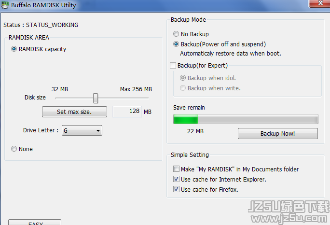Click the Disk size slider thumb
This screenshot has height=225, width=330.
coord(96,98)
